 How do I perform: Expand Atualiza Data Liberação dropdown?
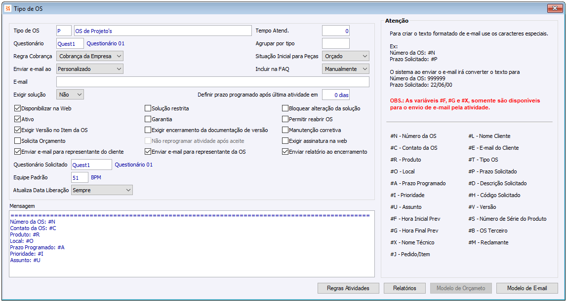point(102,190)
